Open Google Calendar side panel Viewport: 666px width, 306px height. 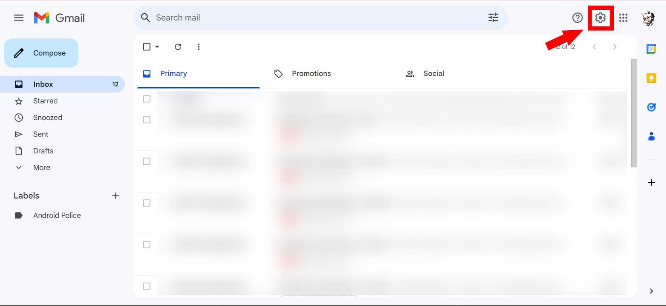(651, 49)
